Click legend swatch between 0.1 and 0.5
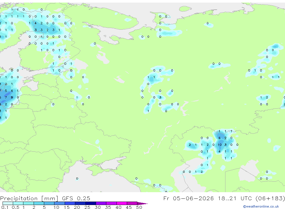 click(8, 203)
